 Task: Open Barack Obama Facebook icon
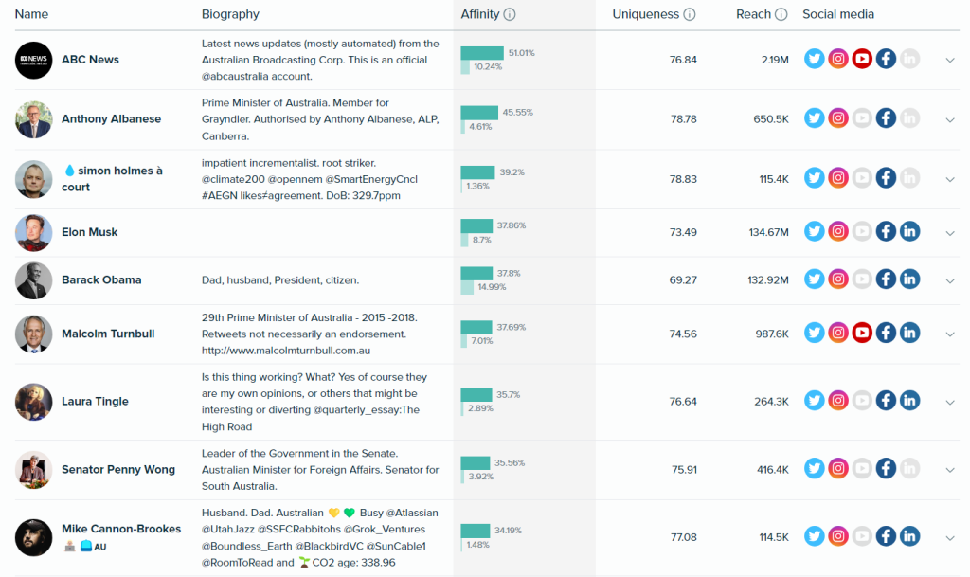[886, 279]
